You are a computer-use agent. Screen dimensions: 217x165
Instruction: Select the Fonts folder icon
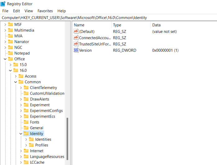(x=26, y=122)
